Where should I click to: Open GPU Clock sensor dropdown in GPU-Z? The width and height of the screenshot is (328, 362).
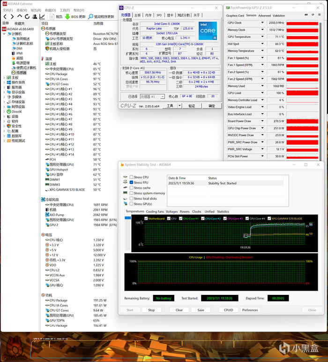[262, 23]
